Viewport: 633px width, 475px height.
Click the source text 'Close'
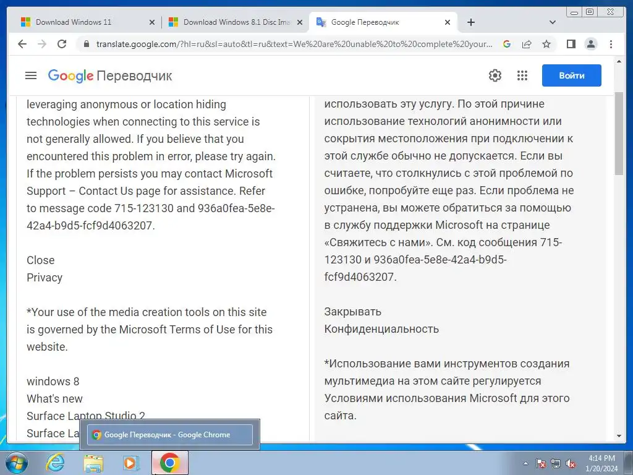click(x=40, y=260)
